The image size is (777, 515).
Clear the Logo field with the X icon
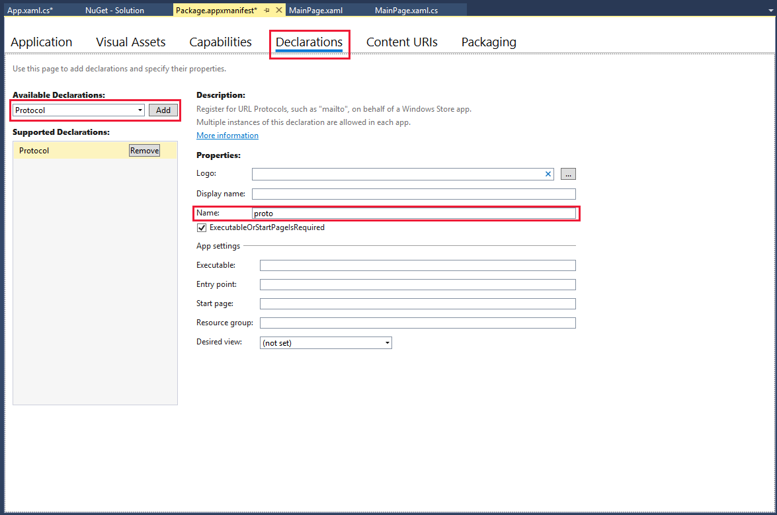point(548,174)
